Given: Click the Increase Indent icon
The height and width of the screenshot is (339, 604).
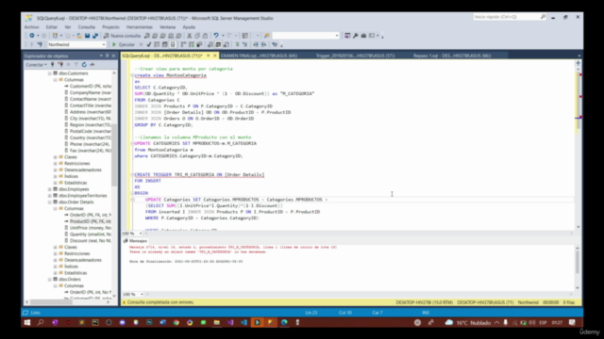Looking at the screenshot, I should tap(264, 44).
